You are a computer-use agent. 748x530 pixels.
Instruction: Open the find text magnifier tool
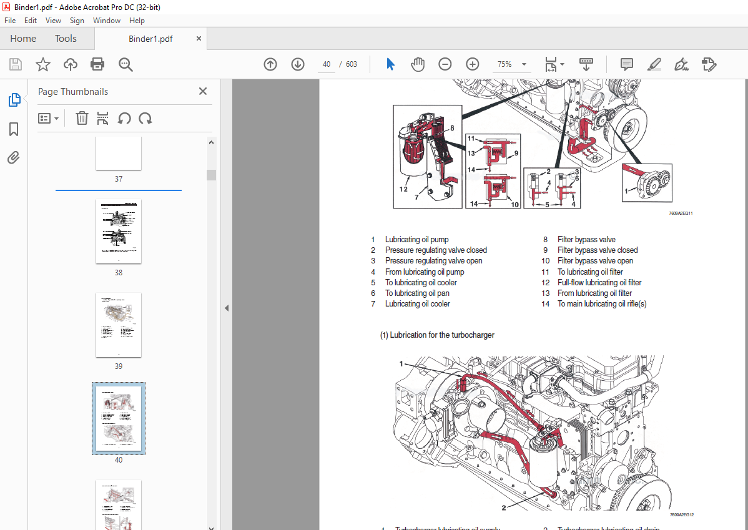(125, 64)
